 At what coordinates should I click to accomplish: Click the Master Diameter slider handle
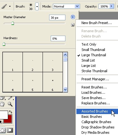coord(13,23)
